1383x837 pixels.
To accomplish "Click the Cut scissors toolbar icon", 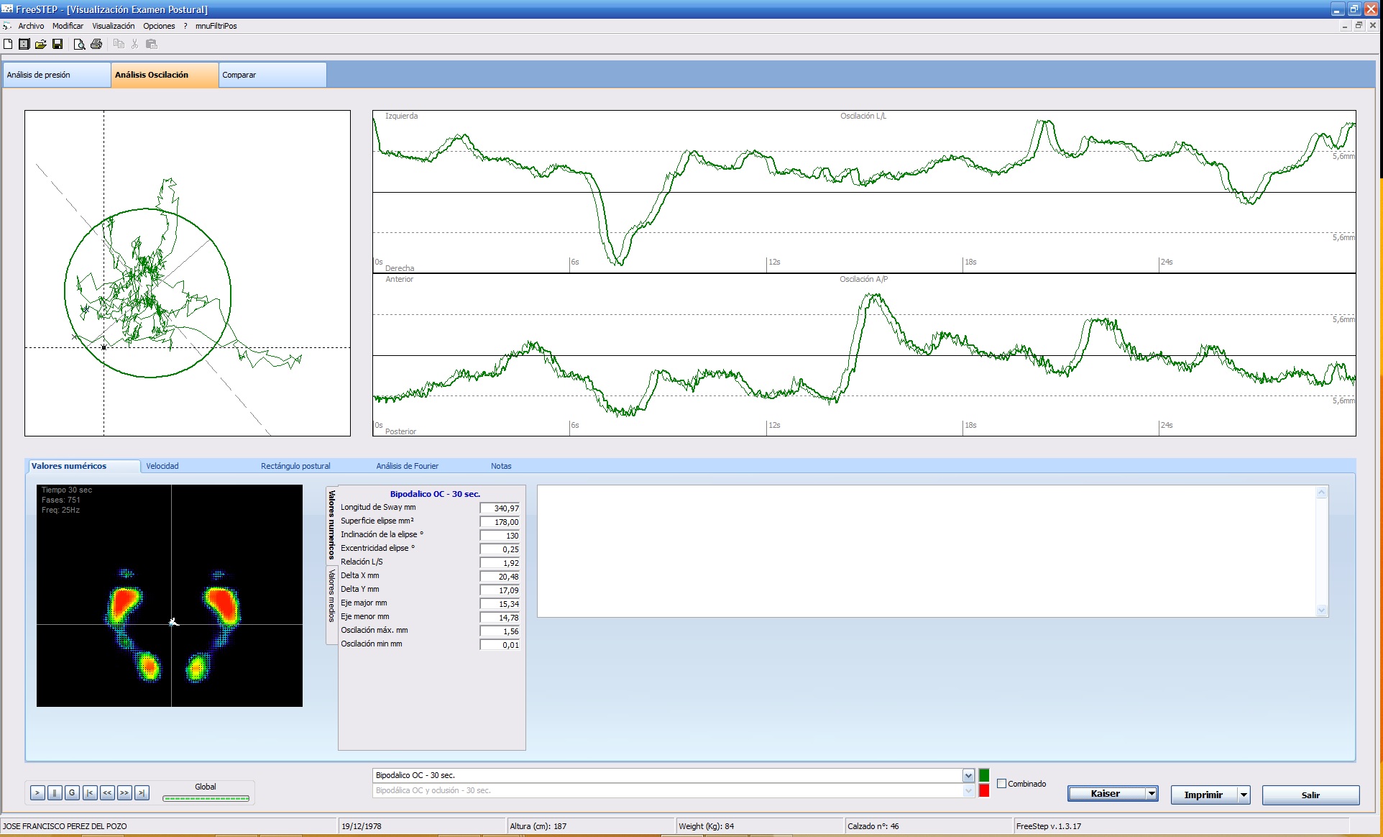I will 134,44.
